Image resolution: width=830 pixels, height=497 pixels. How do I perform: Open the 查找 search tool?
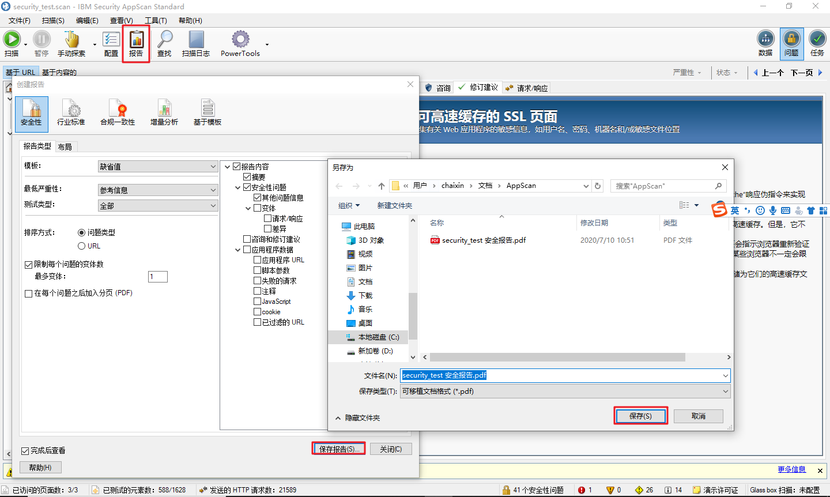tap(164, 39)
